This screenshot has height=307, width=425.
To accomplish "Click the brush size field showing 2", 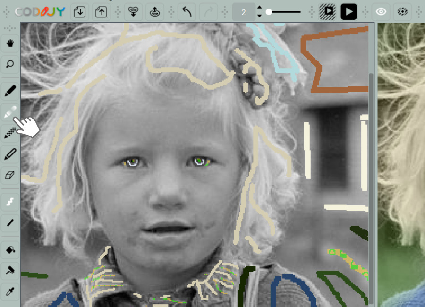I will point(243,12).
